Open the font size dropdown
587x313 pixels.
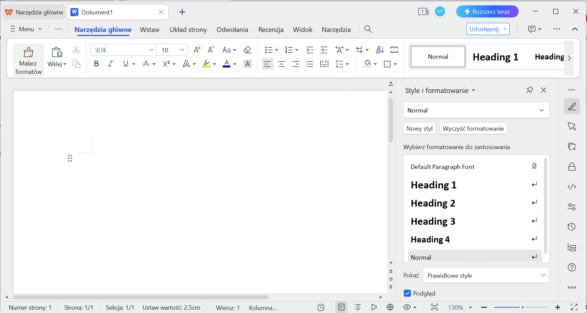click(182, 50)
